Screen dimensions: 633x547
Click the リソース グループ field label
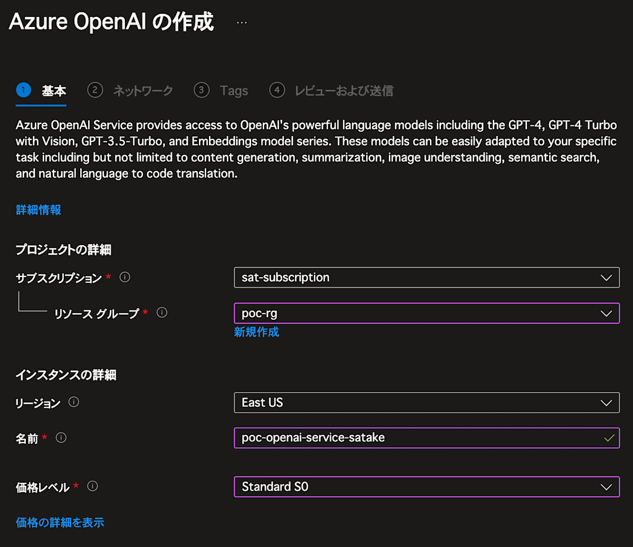(97, 314)
